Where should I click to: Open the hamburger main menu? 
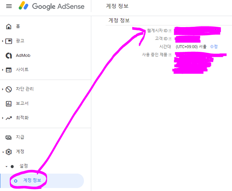[x=9, y=6]
